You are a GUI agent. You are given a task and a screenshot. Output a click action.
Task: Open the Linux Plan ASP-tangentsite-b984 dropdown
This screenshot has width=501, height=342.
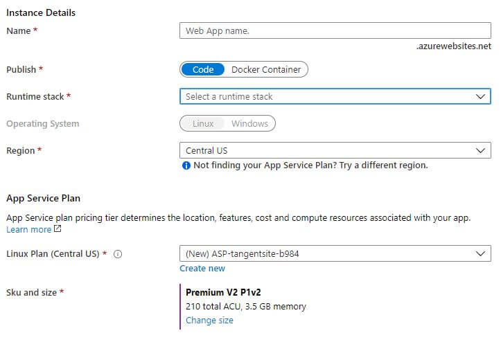tap(335, 253)
